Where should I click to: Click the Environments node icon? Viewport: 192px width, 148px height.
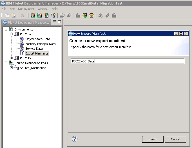11,29
